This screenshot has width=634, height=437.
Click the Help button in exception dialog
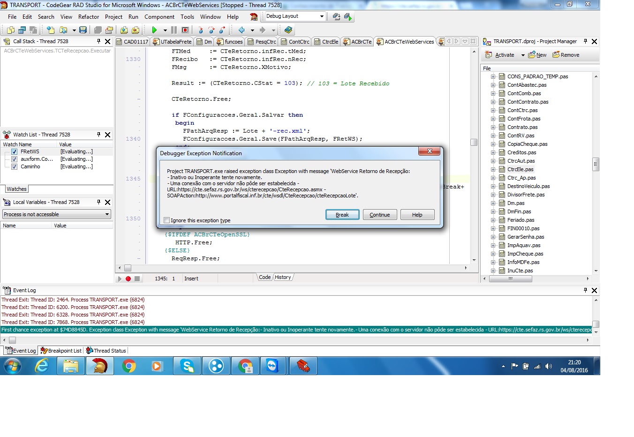click(x=417, y=215)
